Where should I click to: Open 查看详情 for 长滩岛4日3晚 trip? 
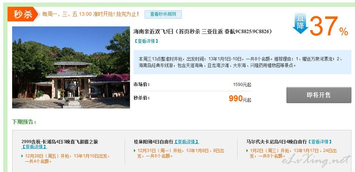pos(34,147)
